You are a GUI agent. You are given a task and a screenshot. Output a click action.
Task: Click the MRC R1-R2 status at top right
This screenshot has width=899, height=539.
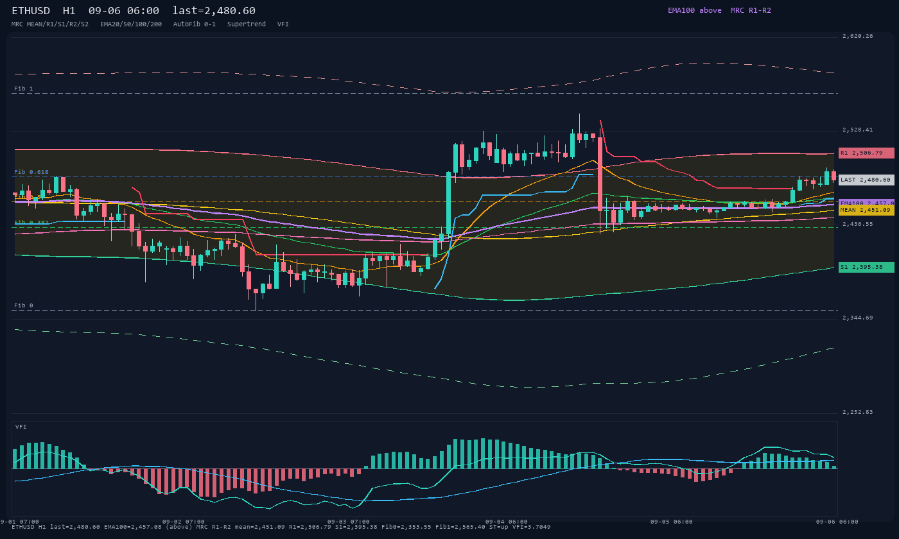tap(751, 10)
